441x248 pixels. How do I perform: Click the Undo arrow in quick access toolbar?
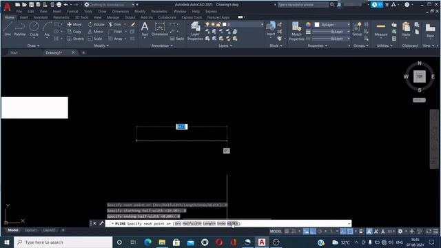click(x=66, y=5)
